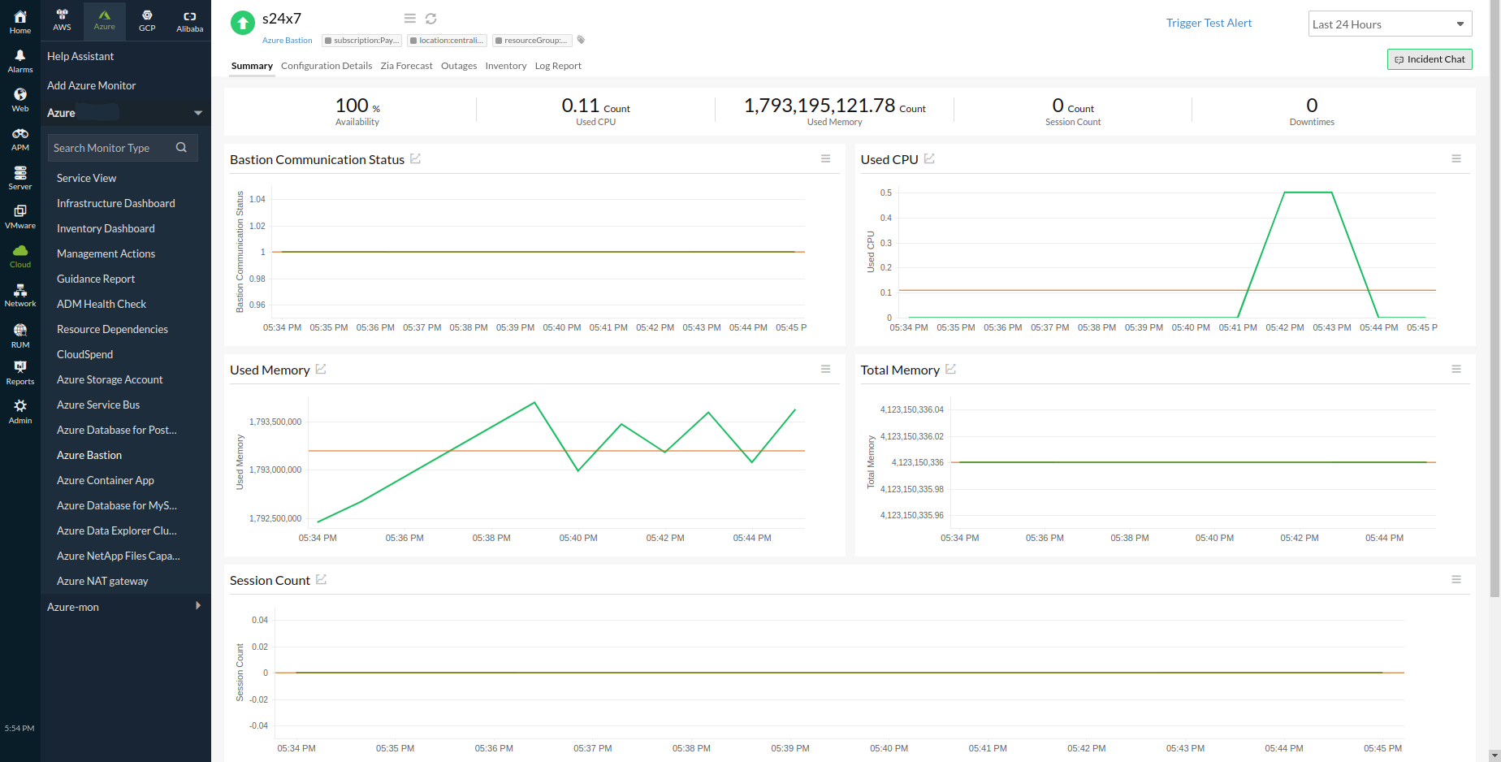
Task: Open Resource Dependencies
Action: [112, 329]
